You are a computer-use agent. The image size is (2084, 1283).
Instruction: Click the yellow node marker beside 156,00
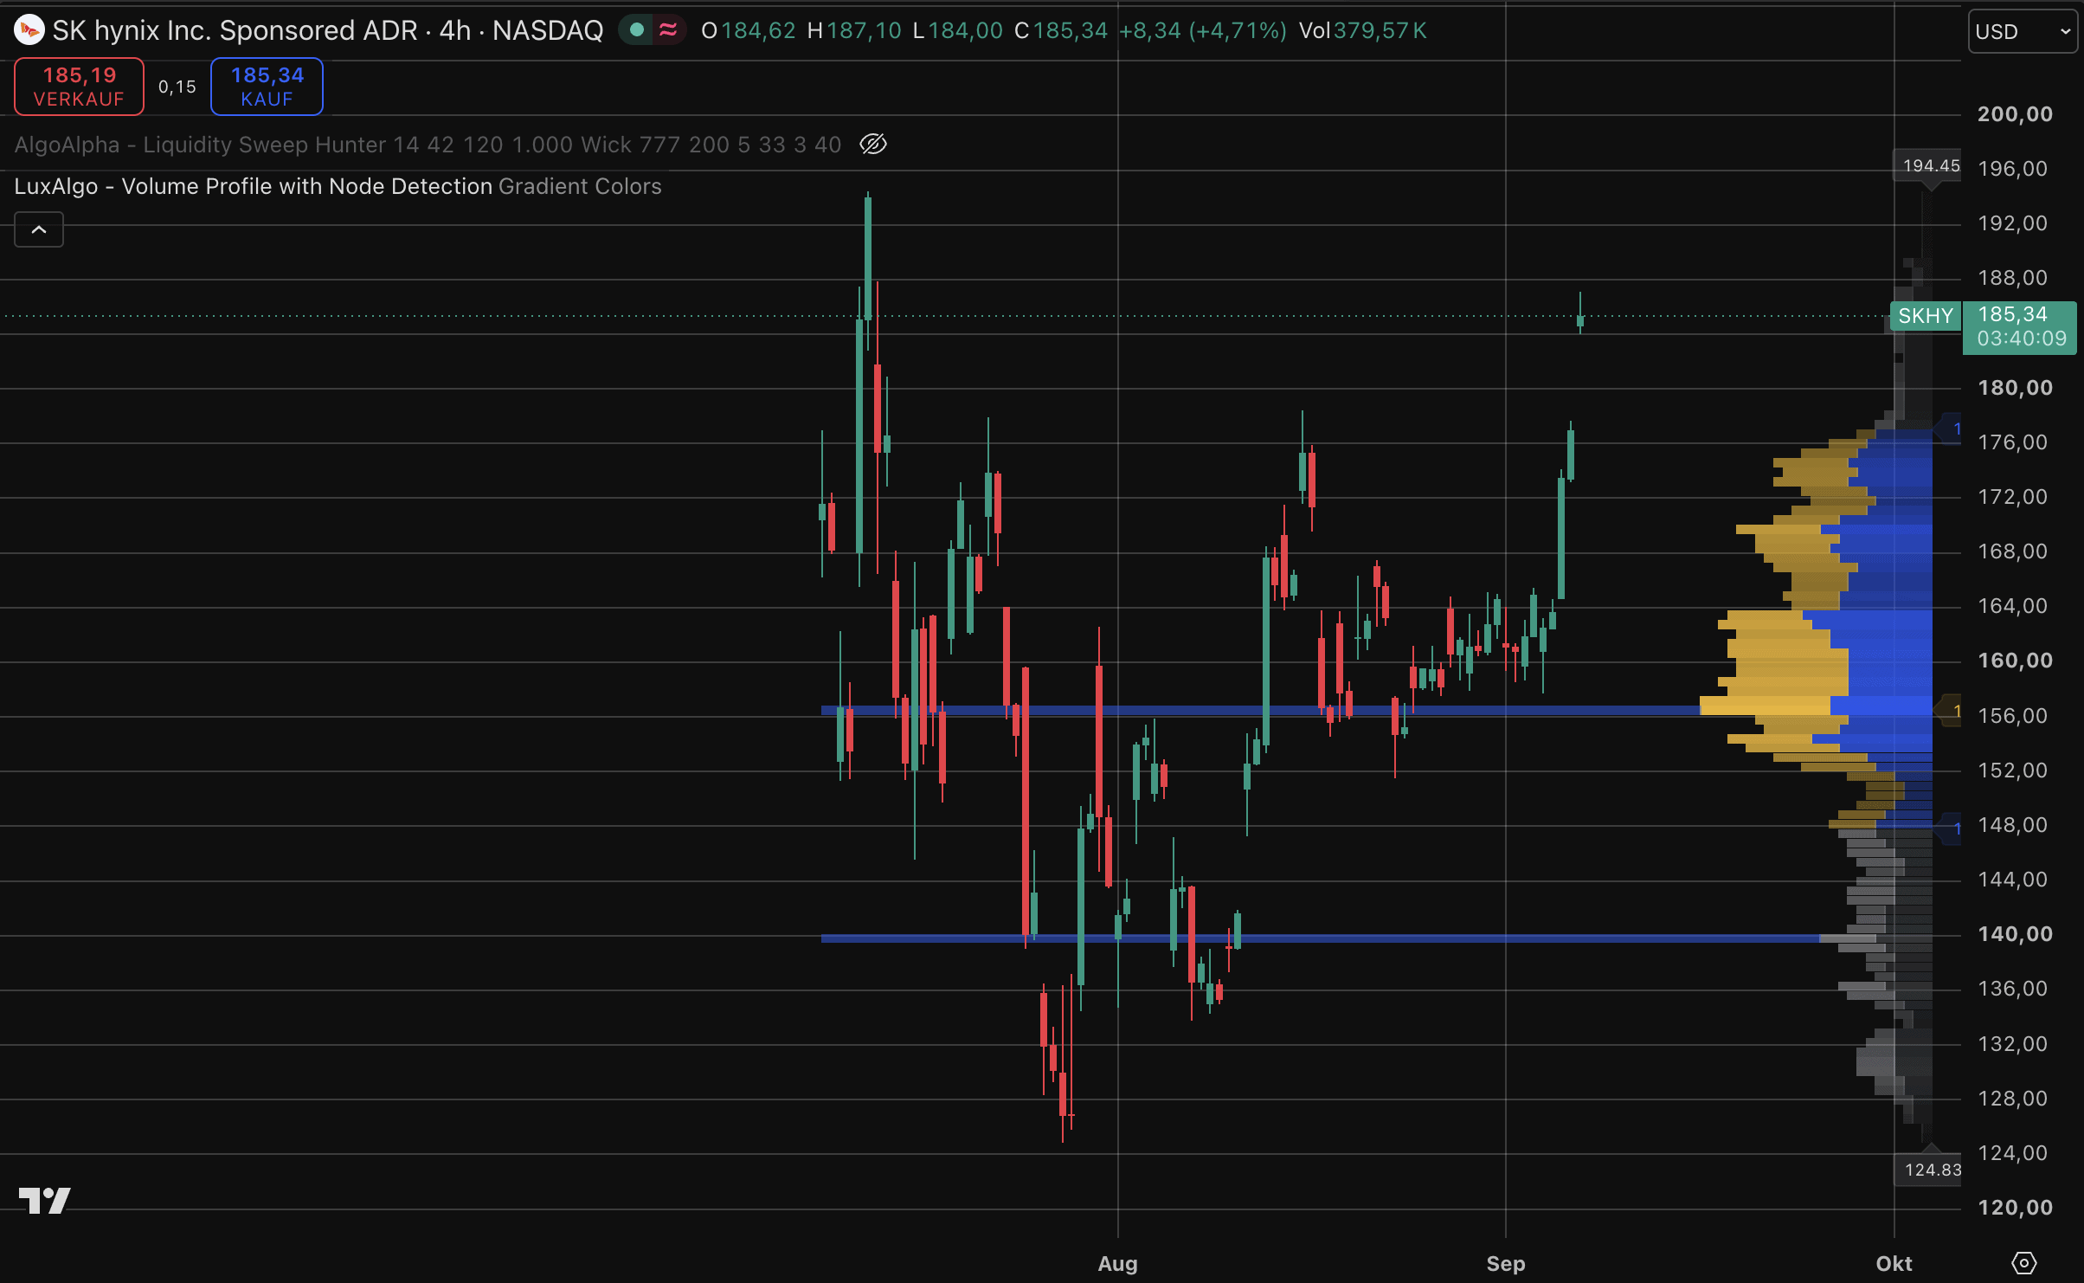[1949, 711]
